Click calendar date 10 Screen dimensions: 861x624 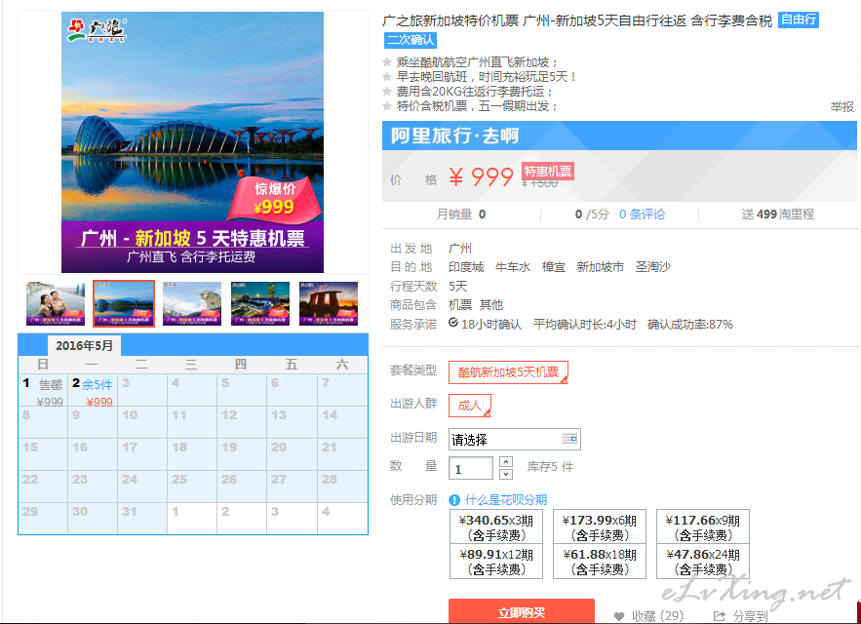click(x=141, y=422)
